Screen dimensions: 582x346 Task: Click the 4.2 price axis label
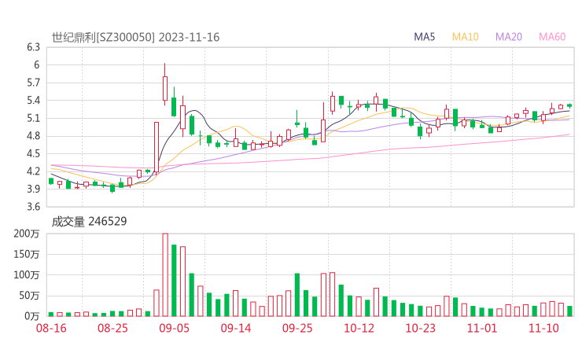pos(33,171)
